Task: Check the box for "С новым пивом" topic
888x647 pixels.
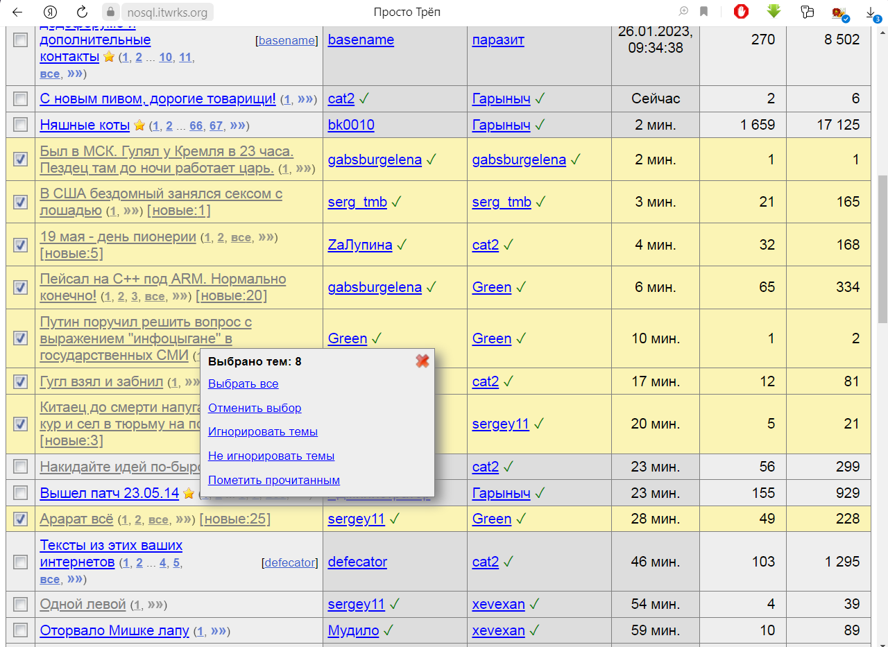Action: 21,99
